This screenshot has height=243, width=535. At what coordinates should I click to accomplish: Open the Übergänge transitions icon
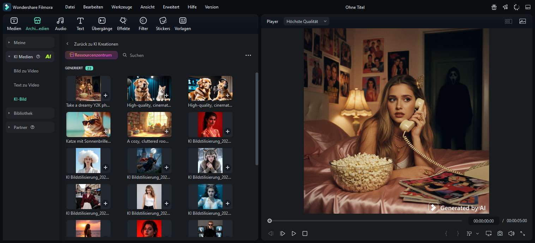point(102,24)
